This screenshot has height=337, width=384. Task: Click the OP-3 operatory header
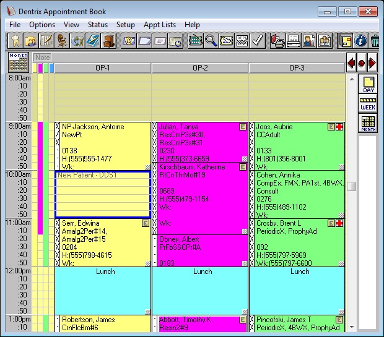coord(297,68)
